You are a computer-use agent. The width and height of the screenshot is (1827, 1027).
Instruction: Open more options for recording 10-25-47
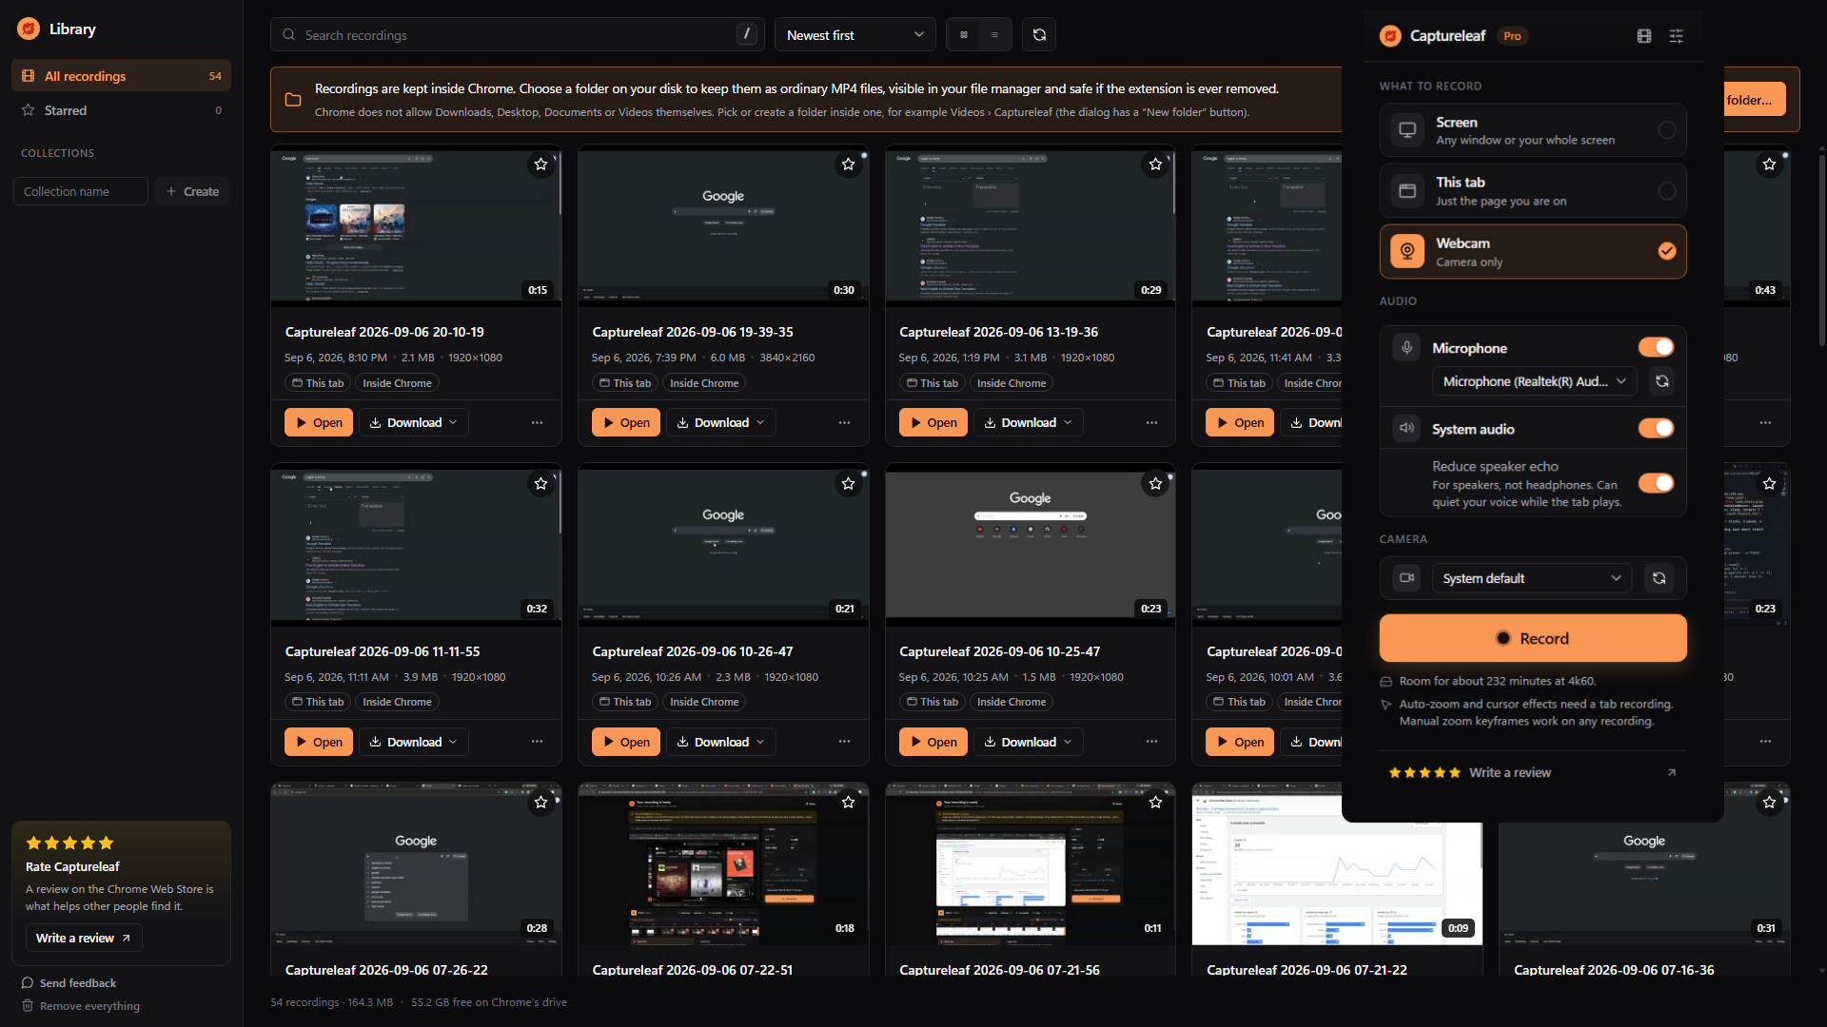1151,742
